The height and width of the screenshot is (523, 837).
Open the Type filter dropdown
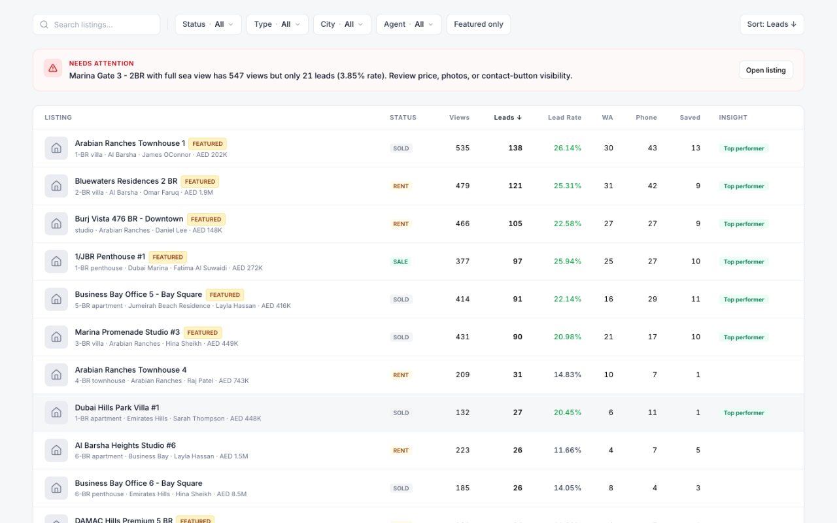click(277, 24)
